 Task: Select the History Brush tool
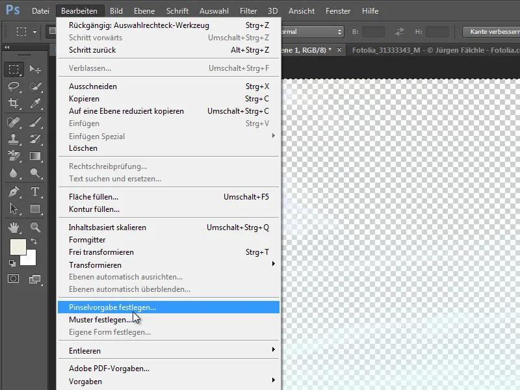click(x=35, y=138)
